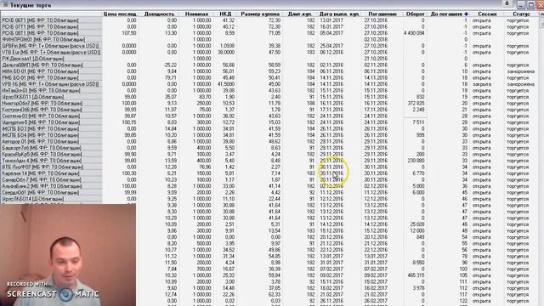Select the Удмуртия-5 bond row

(51, 122)
